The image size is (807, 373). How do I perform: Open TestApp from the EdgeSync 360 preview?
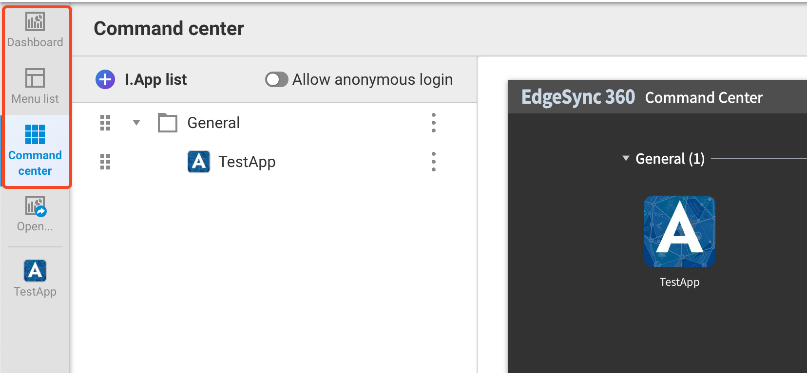[679, 231]
